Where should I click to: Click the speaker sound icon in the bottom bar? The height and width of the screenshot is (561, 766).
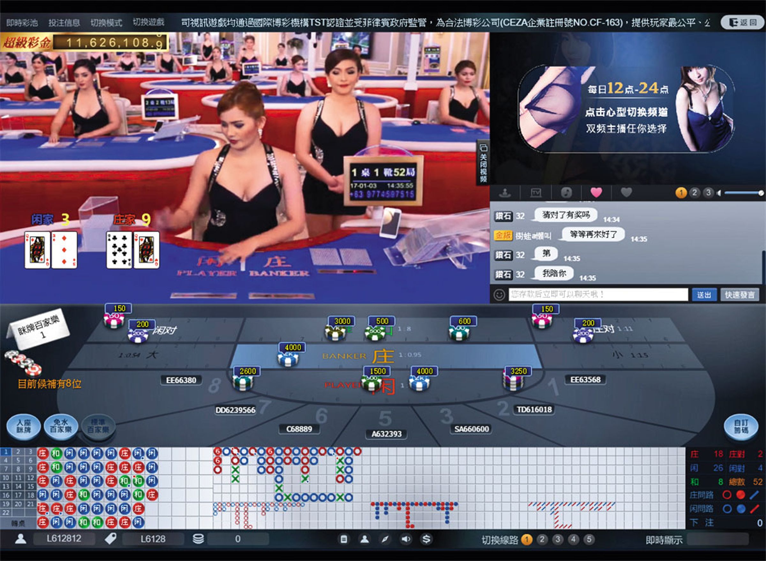[406, 539]
